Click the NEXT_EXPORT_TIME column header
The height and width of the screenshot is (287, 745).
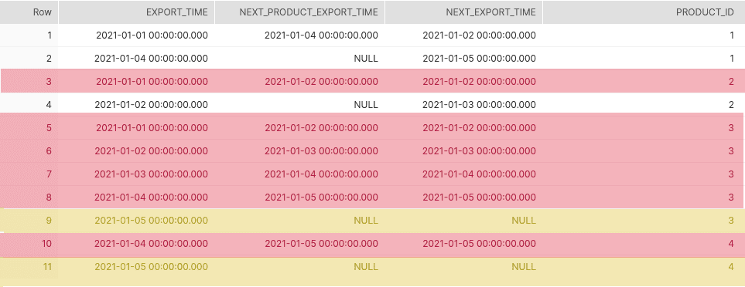pos(463,12)
